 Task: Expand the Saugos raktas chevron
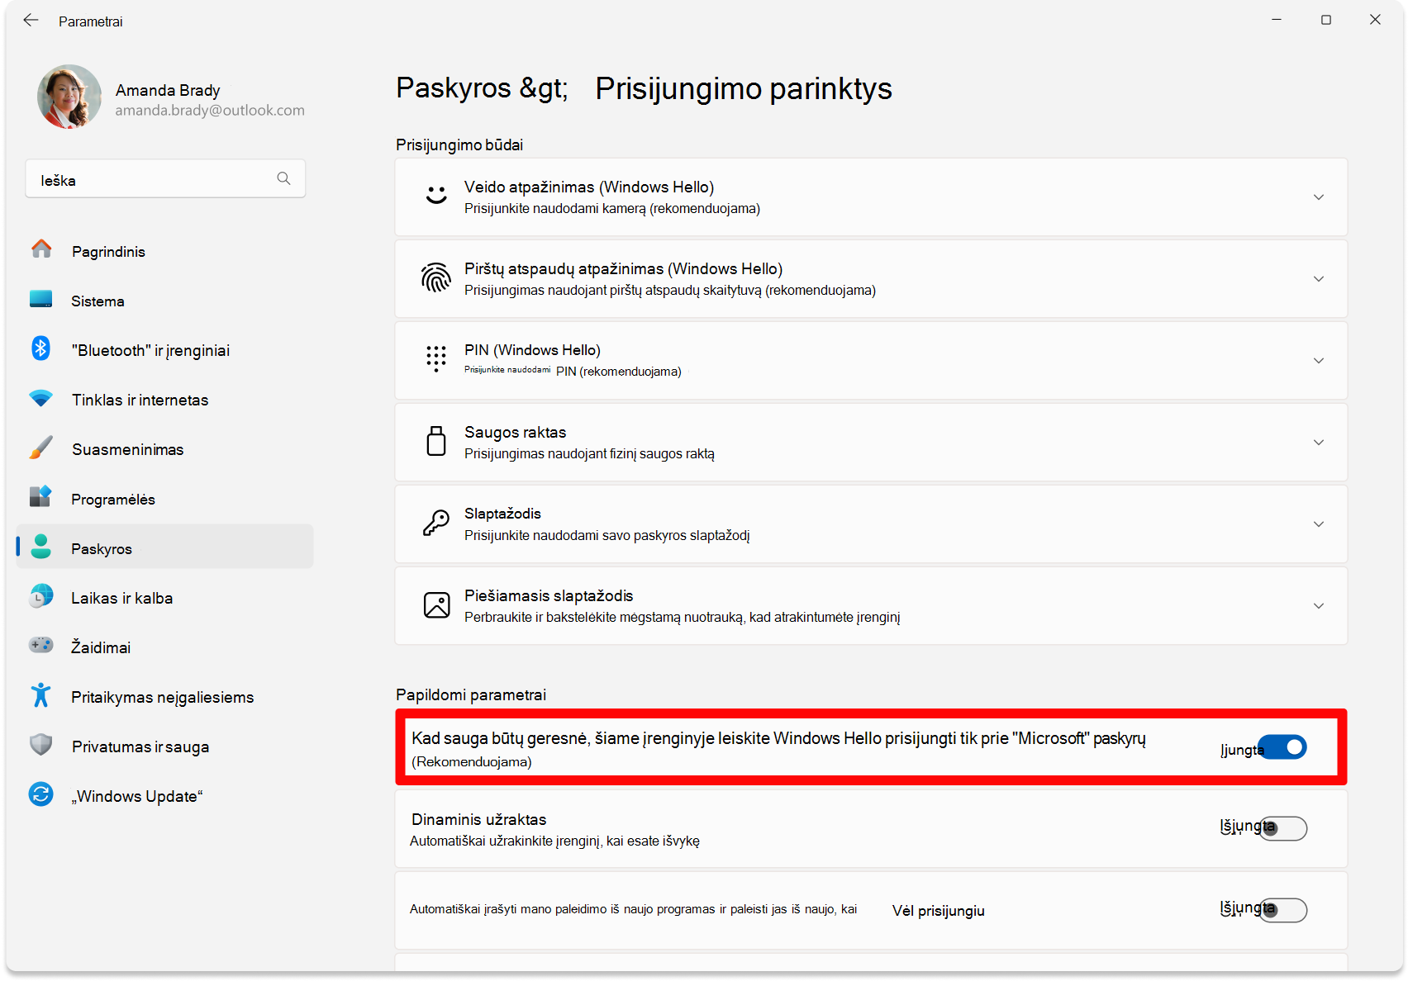tap(1319, 443)
